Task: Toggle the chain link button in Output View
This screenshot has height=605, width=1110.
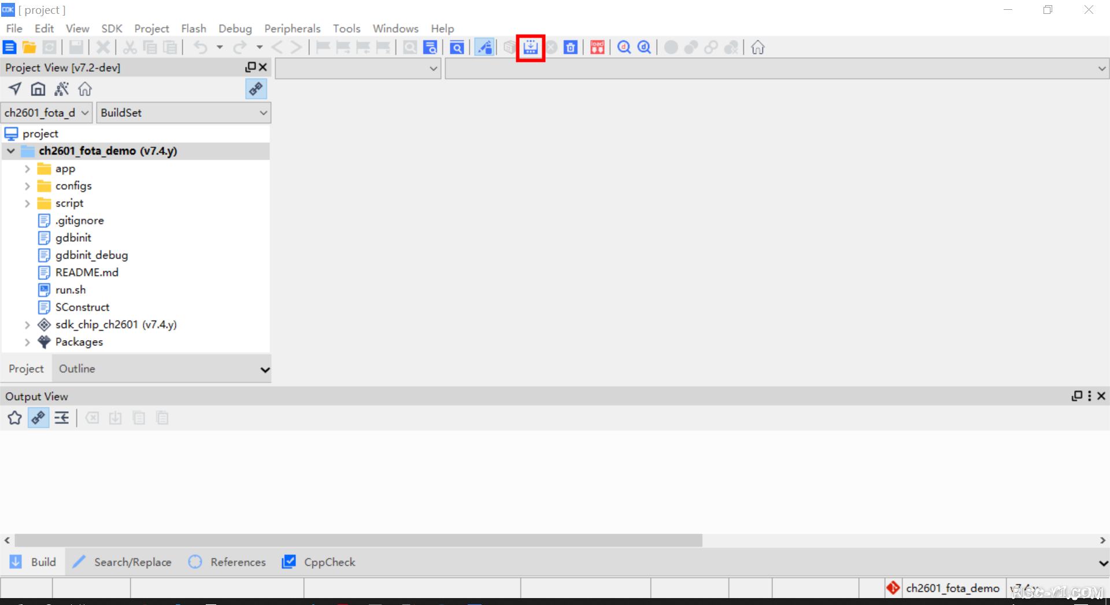Action: point(38,418)
